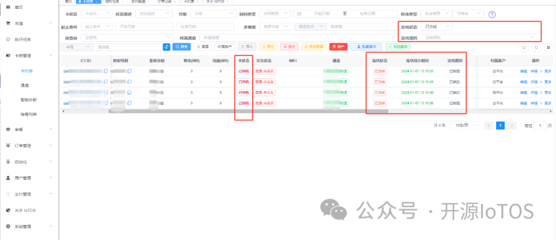Close the 支付配置 tab with its x

point(148,2)
